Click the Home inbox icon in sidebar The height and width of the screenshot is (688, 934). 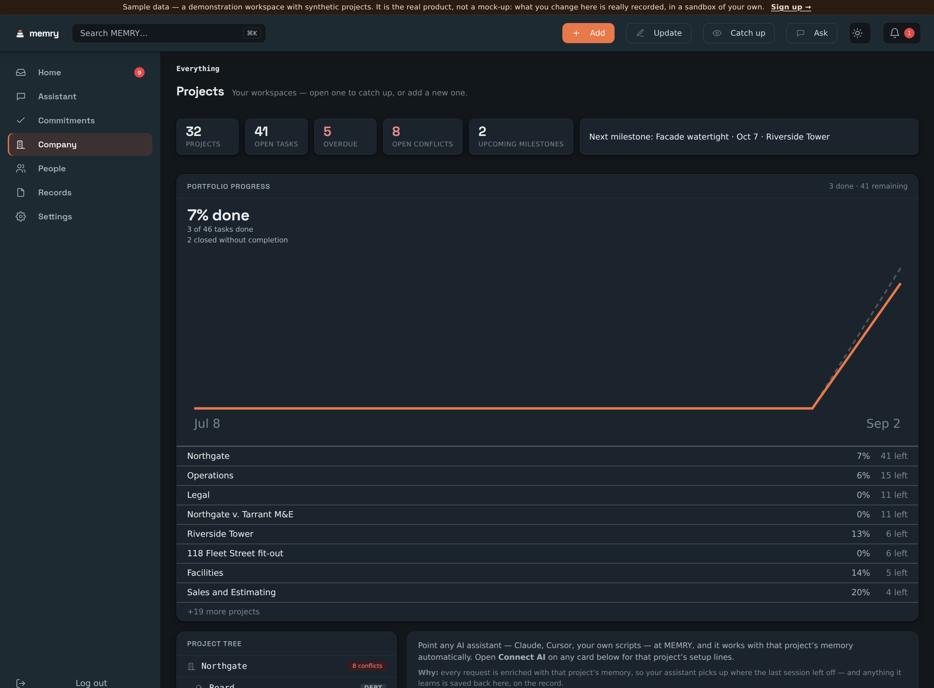coord(21,72)
